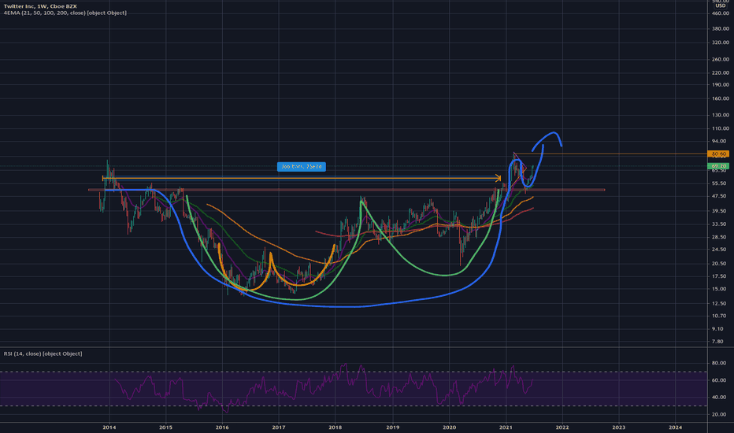Viewport: 734px width, 433px height.
Task: Click the 55.50 price axis label
Action: [719, 183]
